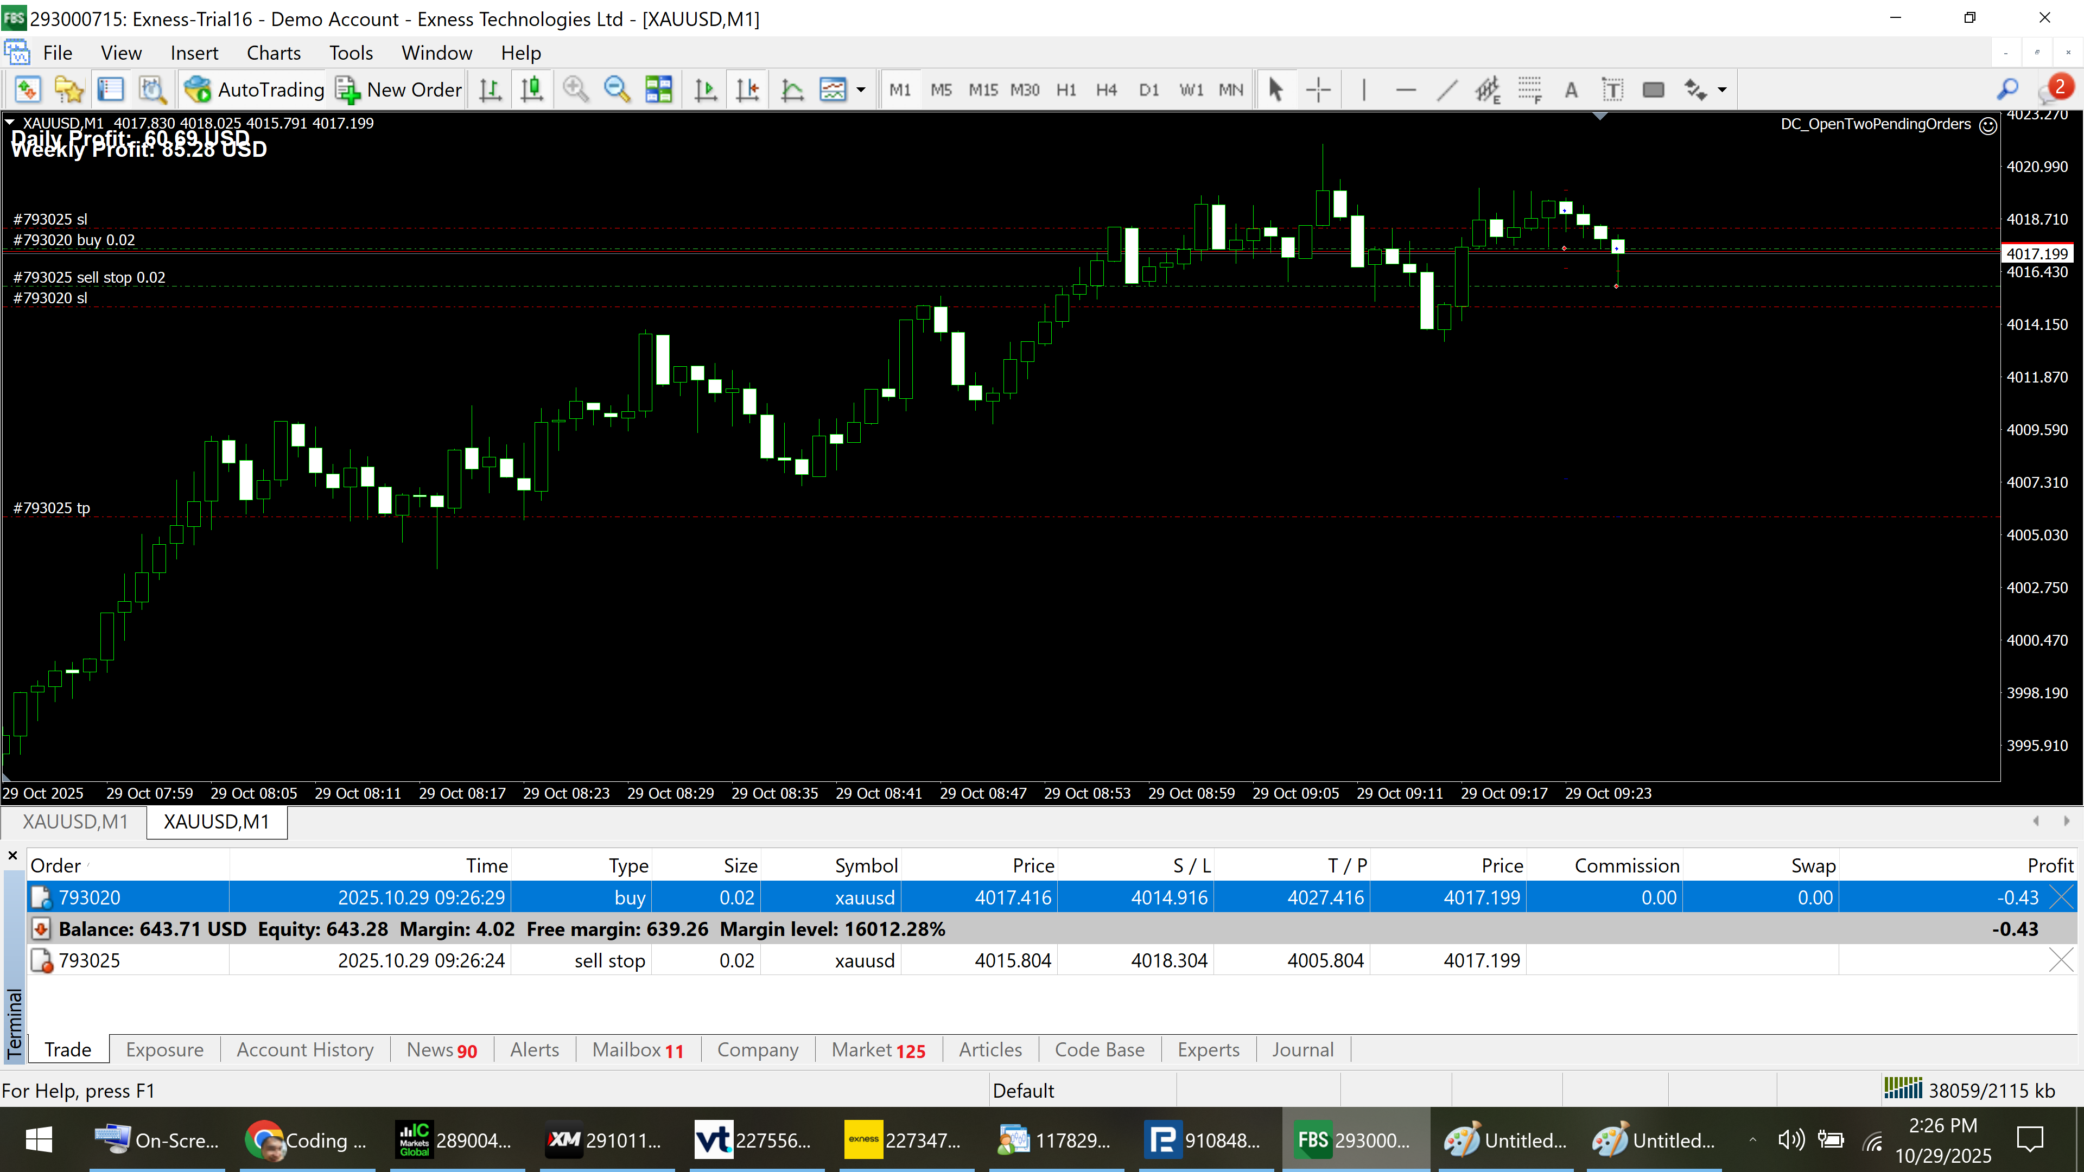This screenshot has width=2084, height=1172.
Task: Click the Zoom In magnifier icon
Action: (575, 89)
